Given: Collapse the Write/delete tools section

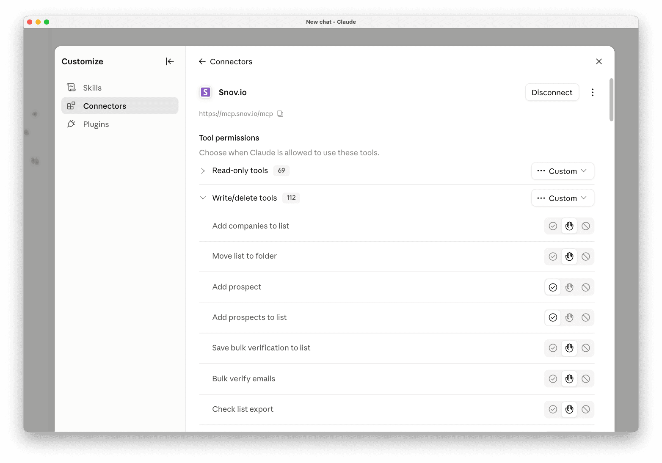Looking at the screenshot, I should [203, 198].
